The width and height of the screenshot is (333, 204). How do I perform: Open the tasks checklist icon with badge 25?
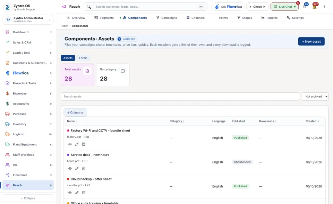tap(305, 7)
